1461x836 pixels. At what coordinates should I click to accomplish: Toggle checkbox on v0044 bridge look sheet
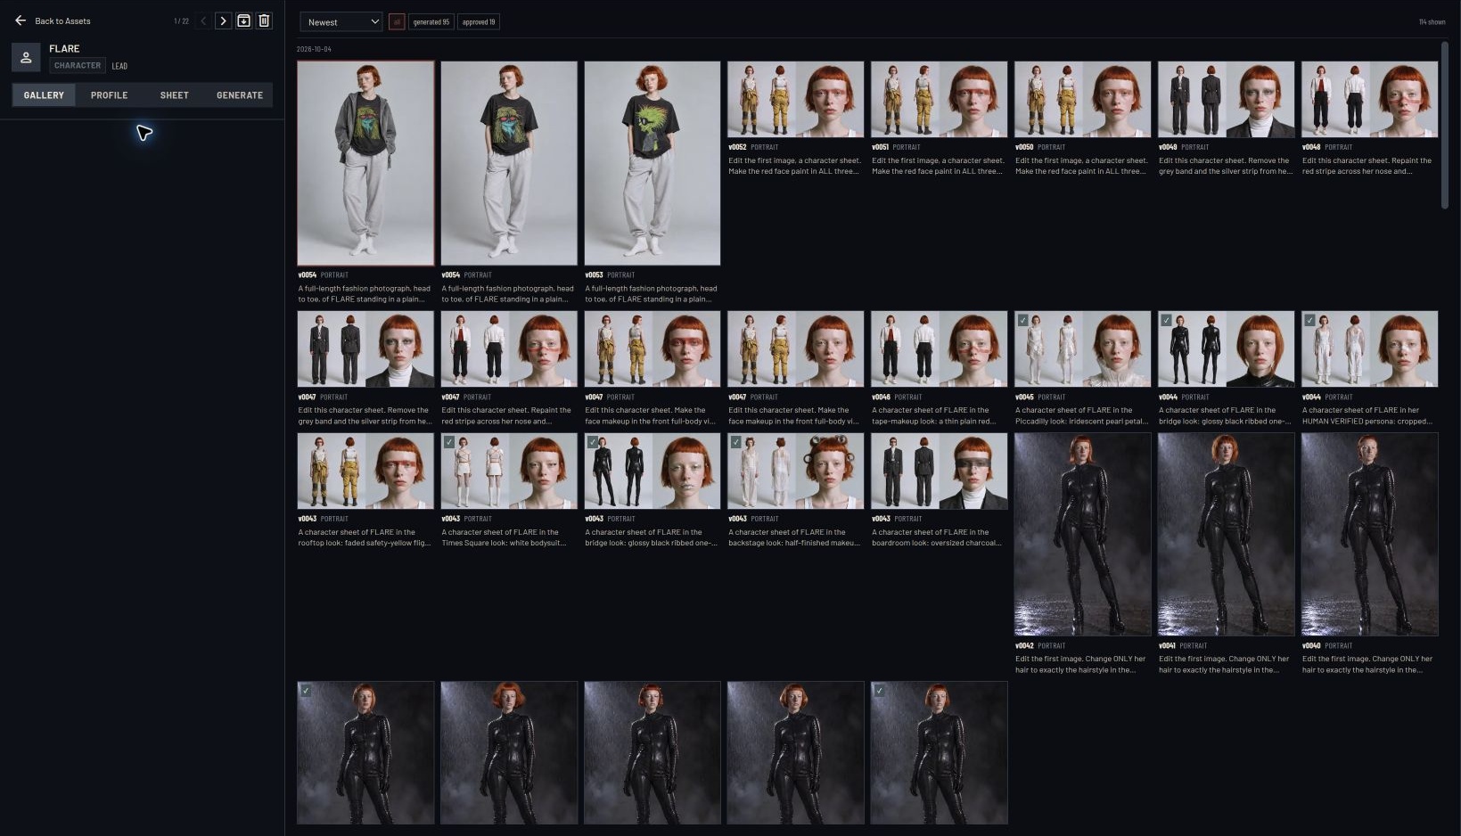point(1166,320)
